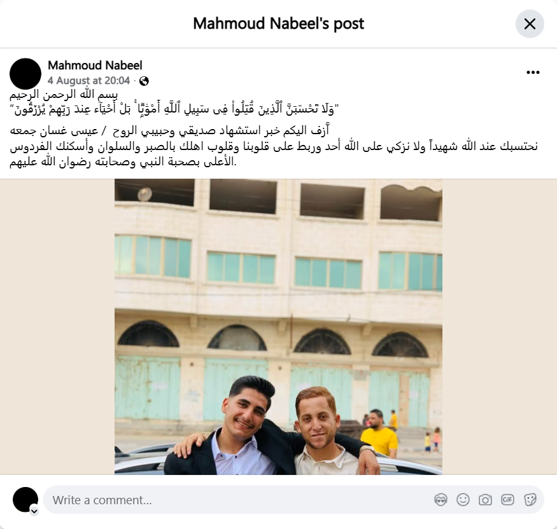The width and height of the screenshot is (557, 529).
Task: Click the line mentioning عيسى غسان جمعه
Action: pyautogui.click(x=169, y=131)
